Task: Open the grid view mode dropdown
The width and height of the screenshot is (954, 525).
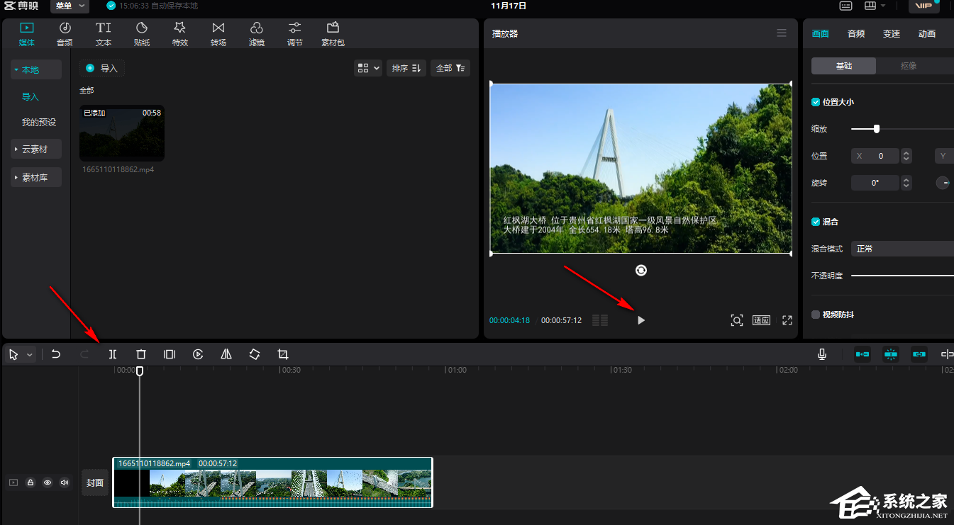Action: [369, 68]
